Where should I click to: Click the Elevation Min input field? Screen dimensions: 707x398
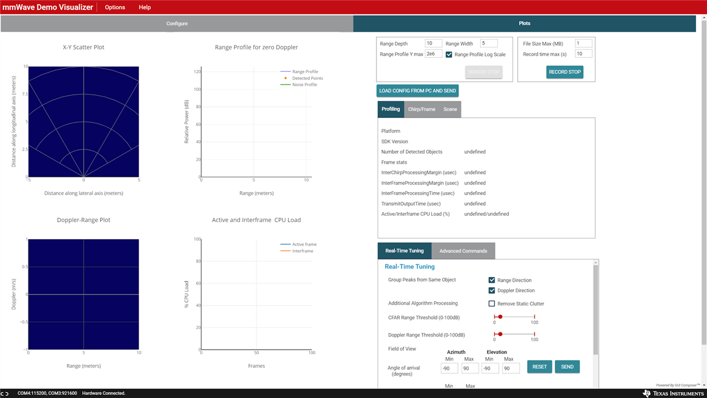490,368
